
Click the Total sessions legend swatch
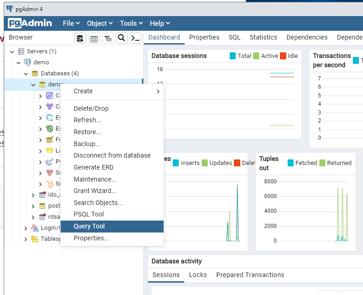click(233, 56)
